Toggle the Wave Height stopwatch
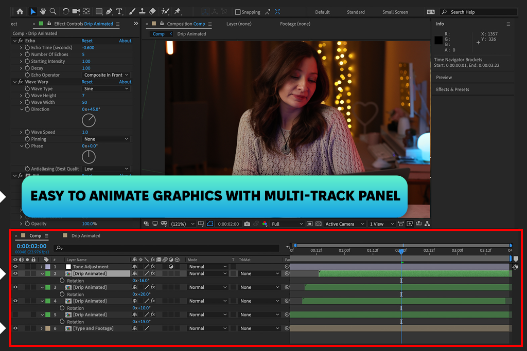 (28, 96)
